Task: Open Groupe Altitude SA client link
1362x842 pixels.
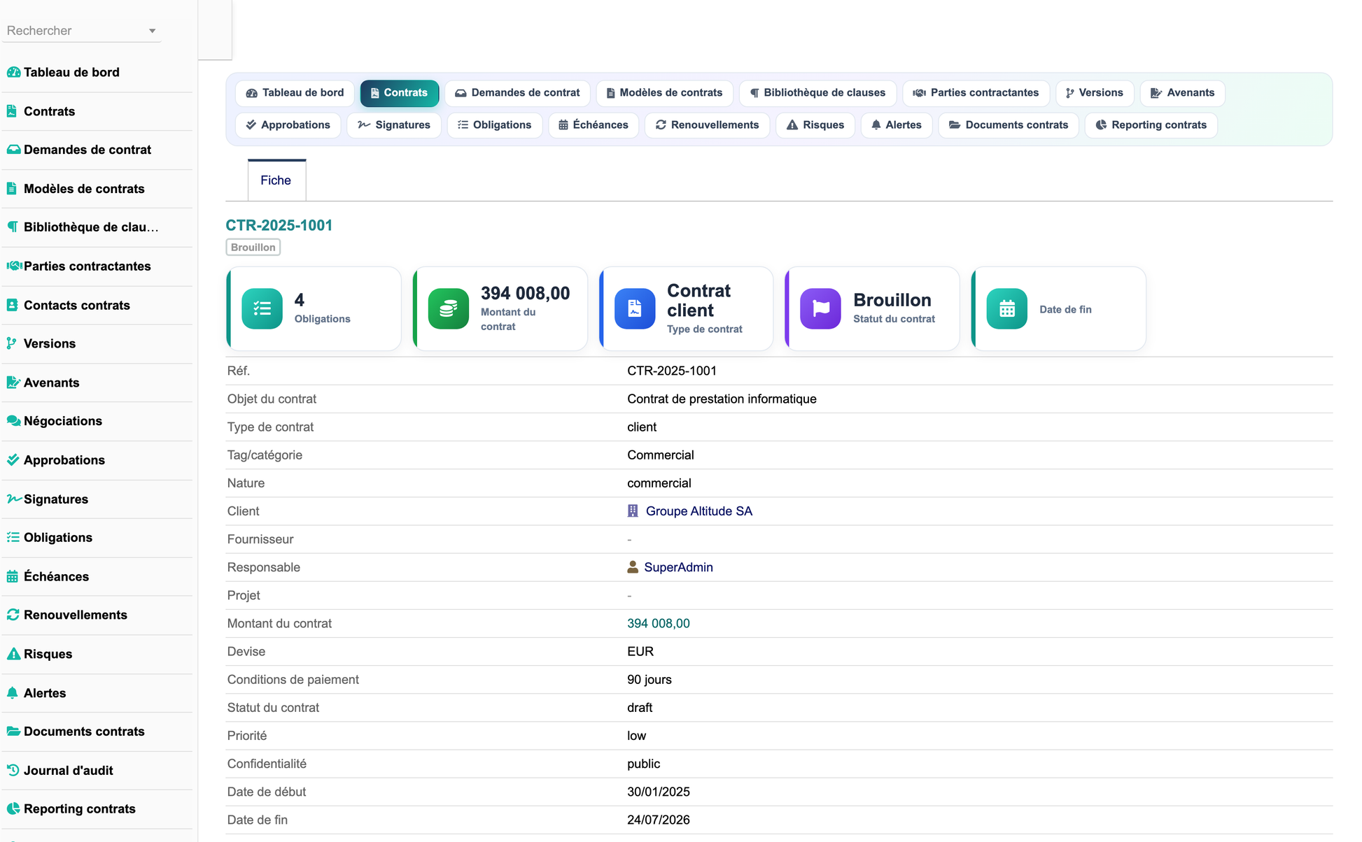Action: point(698,511)
